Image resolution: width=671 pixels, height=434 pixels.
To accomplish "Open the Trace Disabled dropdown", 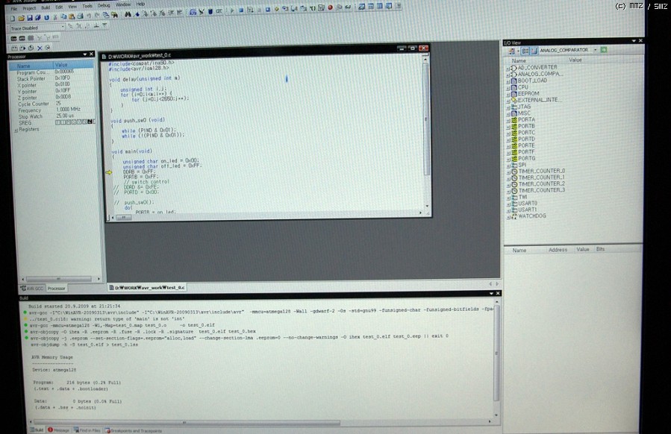I will [x=63, y=28].
